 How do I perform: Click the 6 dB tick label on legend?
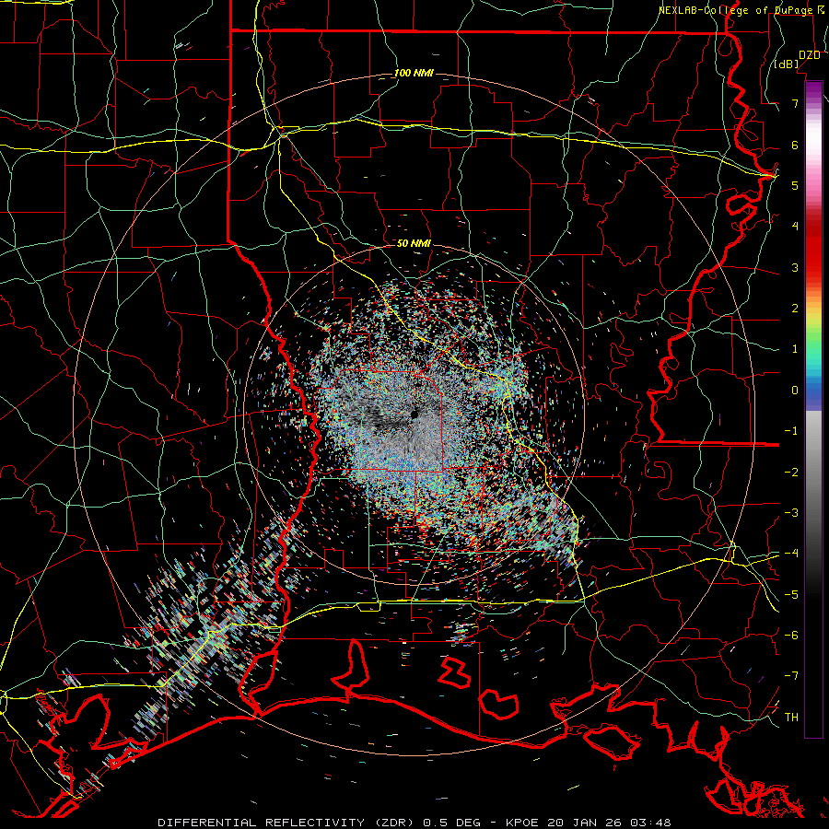pyautogui.click(x=795, y=145)
